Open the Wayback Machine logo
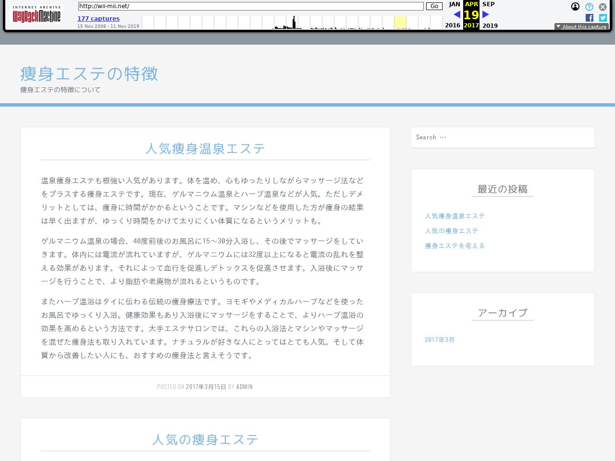615x461 pixels. tap(37, 14)
